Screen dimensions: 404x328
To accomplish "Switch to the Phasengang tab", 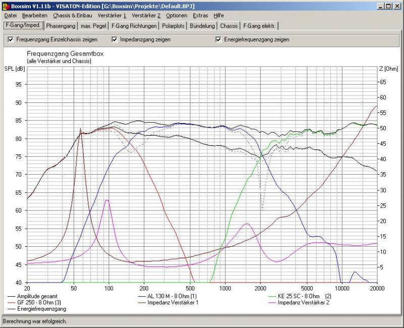I will pos(61,26).
